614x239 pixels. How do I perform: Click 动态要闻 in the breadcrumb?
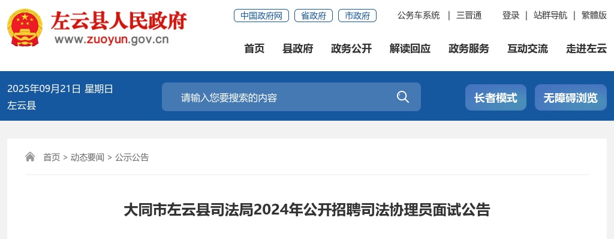[88, 157]
